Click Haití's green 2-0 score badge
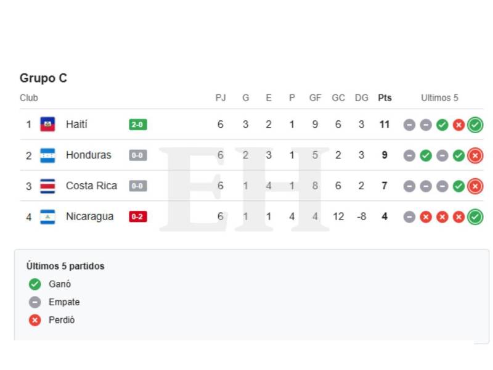The height and width of the screenshot is (370, 493). (x=138, y=125)
